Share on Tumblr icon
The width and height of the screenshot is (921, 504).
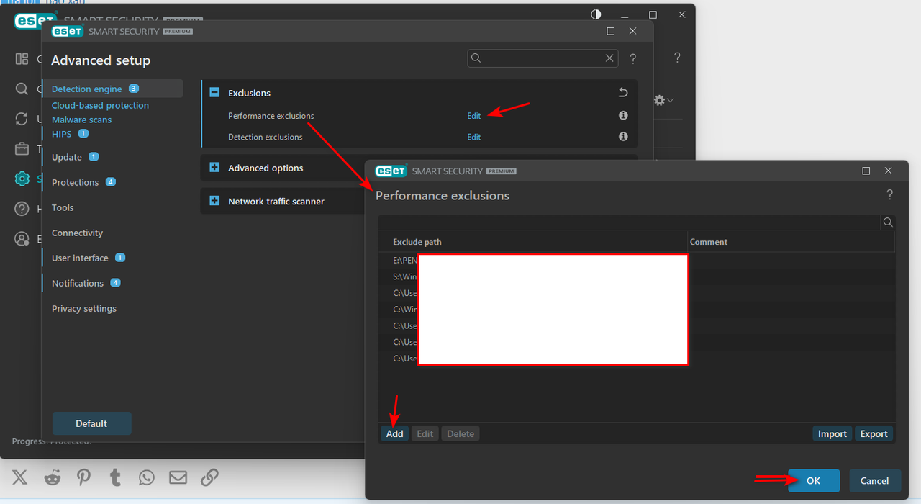(x=115, y=477)
